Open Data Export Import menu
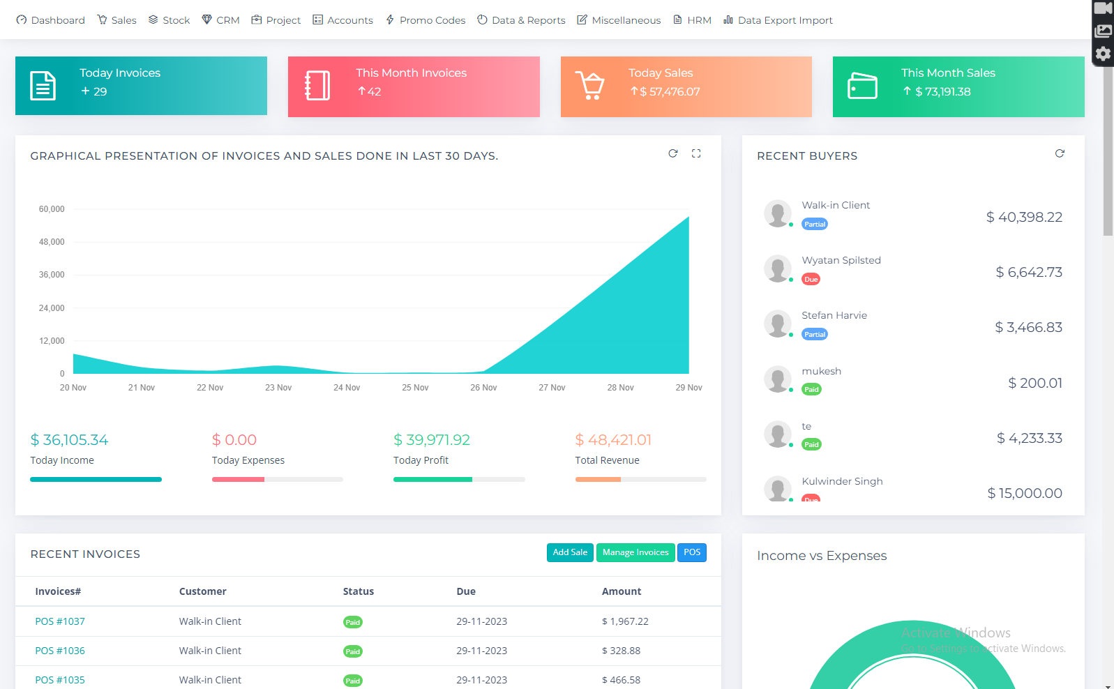This screenshot has width=1114, height=689. [x=778, y=20]
